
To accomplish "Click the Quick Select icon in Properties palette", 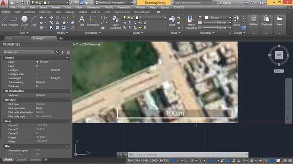I will pos(68,52).
